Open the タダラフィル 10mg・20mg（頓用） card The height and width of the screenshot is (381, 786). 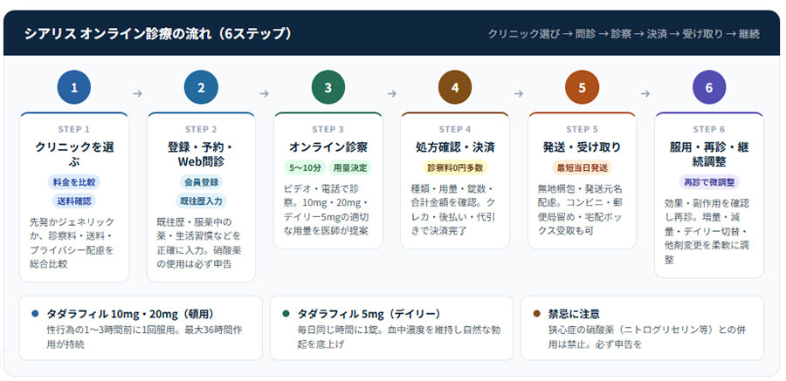tap(141, 328)
